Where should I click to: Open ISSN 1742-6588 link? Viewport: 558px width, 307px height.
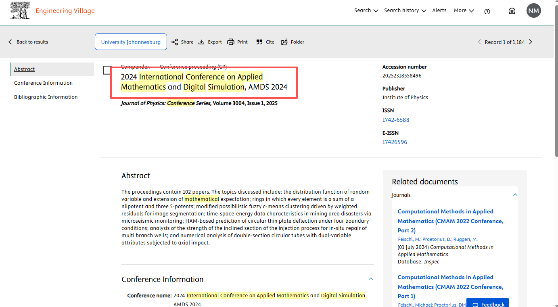click(x=395, y=120)
